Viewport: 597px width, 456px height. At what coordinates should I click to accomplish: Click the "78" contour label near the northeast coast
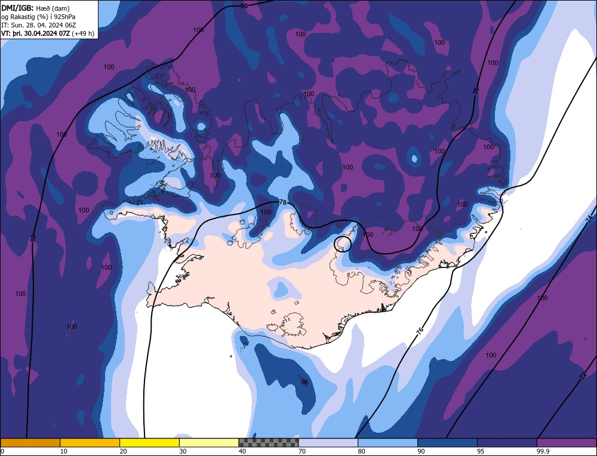pyautogui.click(x=476, y=91)
